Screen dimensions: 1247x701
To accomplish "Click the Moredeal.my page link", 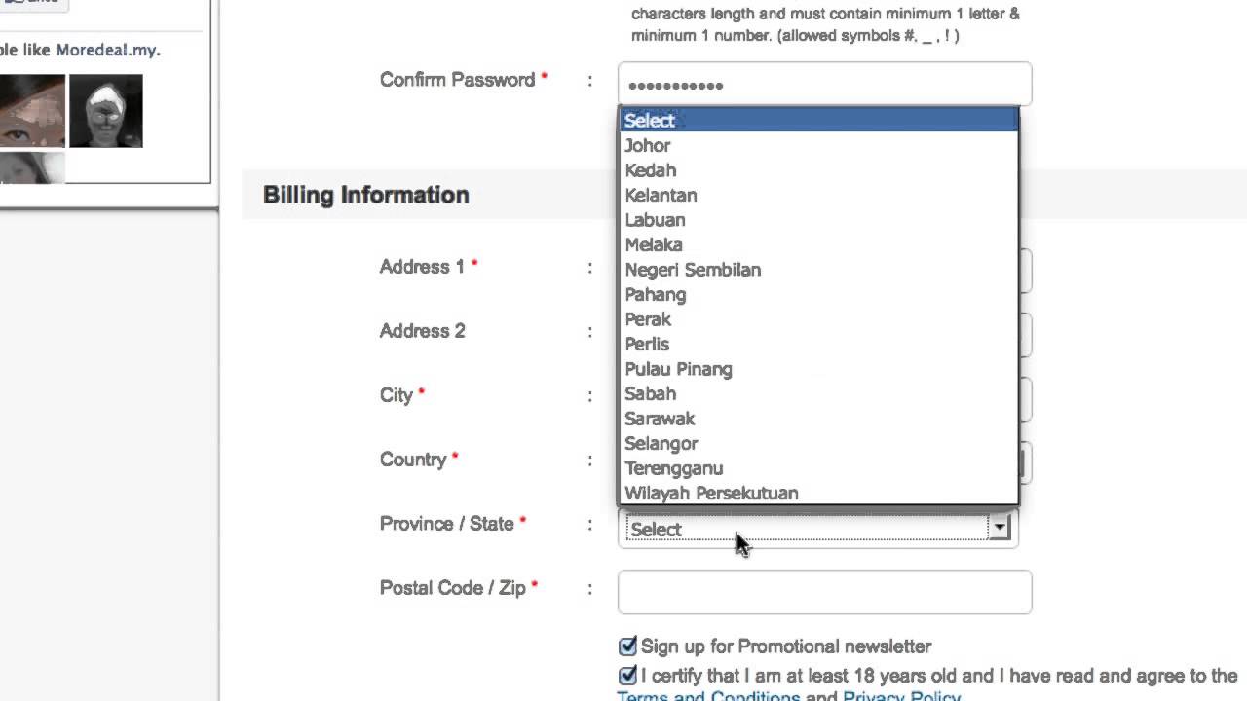I will 107,50.
